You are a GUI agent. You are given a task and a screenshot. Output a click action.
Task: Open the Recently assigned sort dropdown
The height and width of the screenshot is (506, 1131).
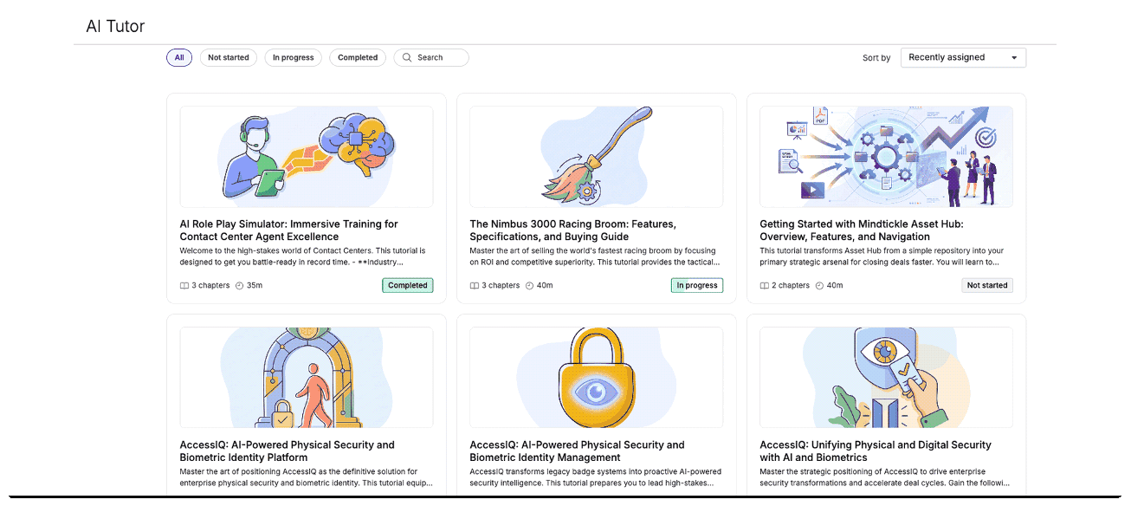[x=963, y=58]
